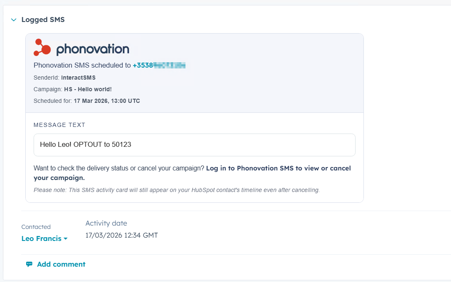This screenshot has width=451, height=282.
Task: Click the italic Please note disclaimer
Action: pos(176,190)
